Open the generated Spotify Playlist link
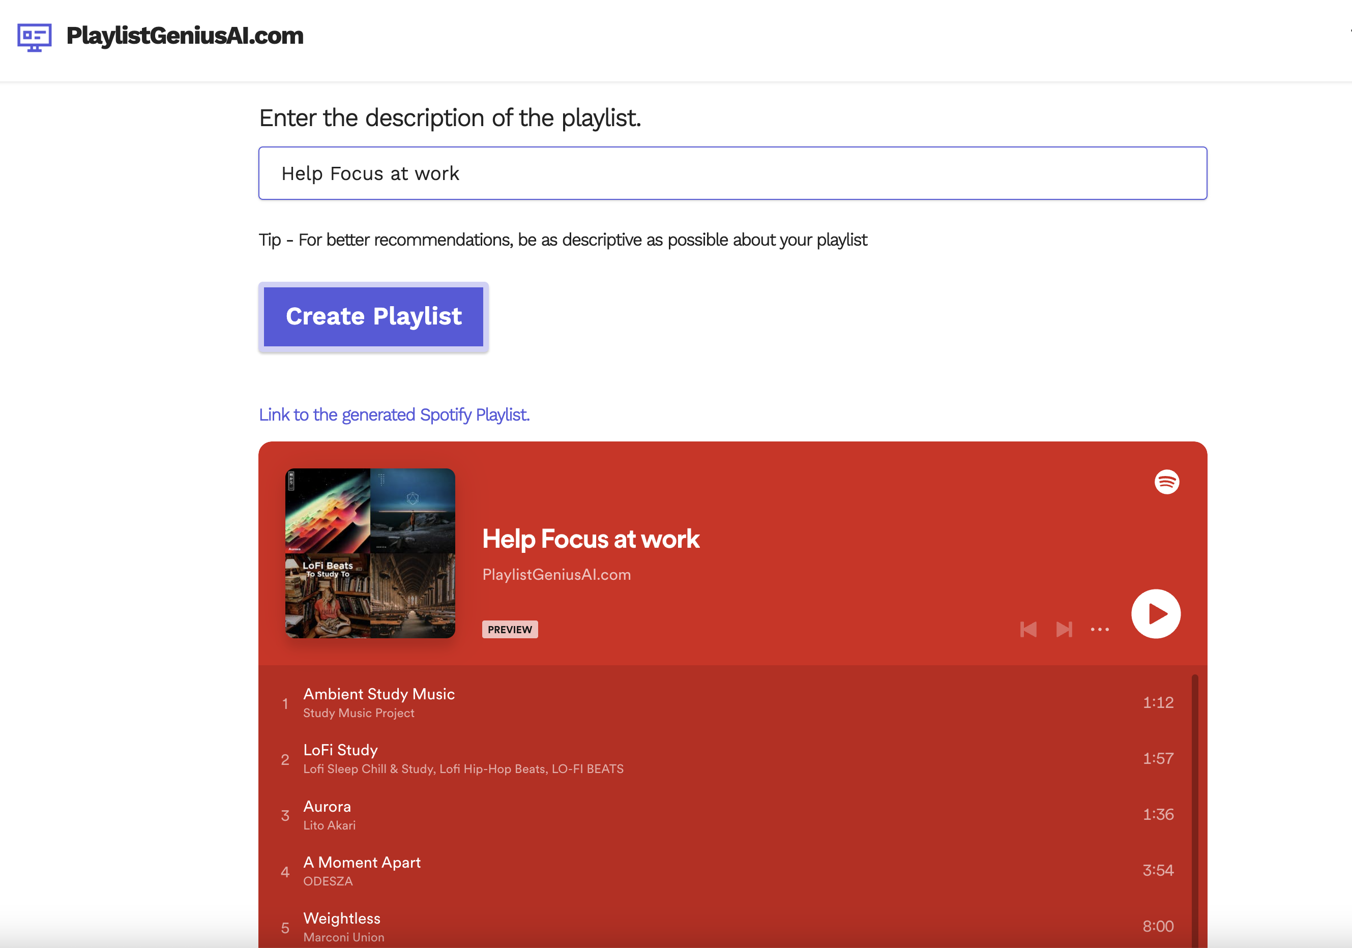Screen dimensions: 1352x948 394,414
